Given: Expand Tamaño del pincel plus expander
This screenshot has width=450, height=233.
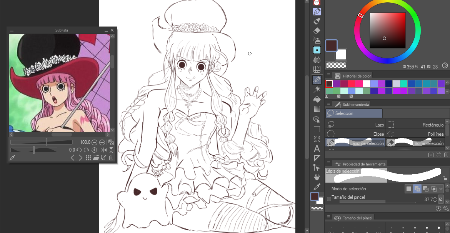Looking at the screenshot, I should 329,199.
